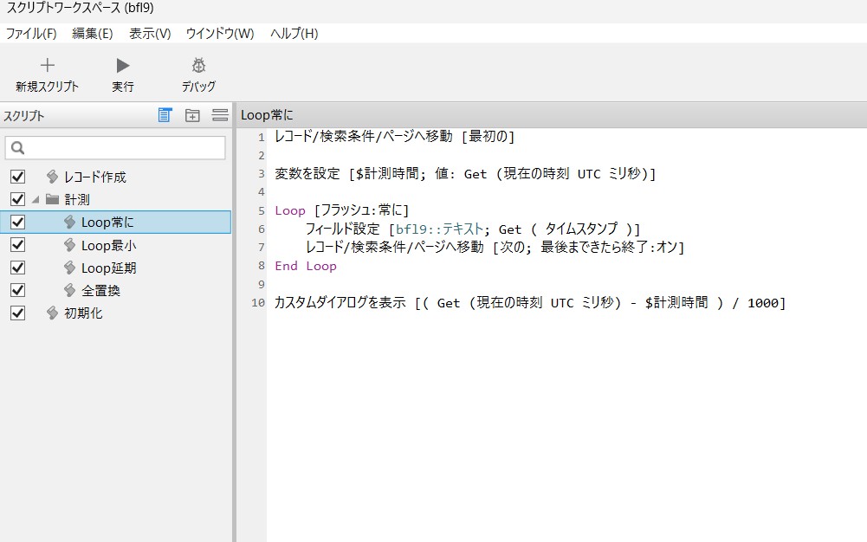Toggle the Loop常に checkbox
Screen dimensions: 867x542
[17, 223]
